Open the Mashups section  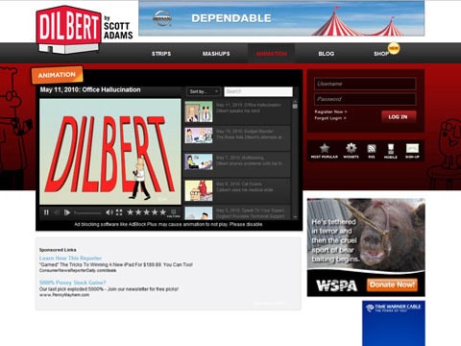(x=216, y=54)
